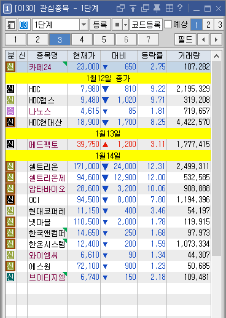Click the 신 icon on 한국앤컴퍼 row
Image resolution: width=226 pixels, height=318 pixels.
click(x=10, y=233)
